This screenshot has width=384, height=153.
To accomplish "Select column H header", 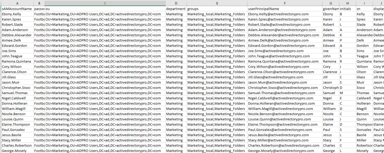I will pos(348,3).
